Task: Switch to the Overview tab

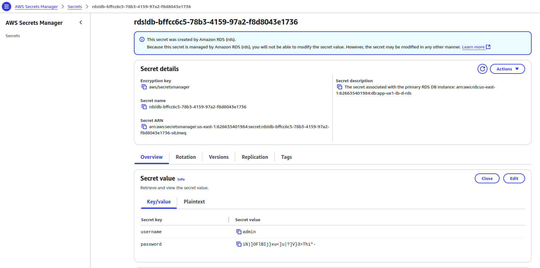Action: point(152,157)
